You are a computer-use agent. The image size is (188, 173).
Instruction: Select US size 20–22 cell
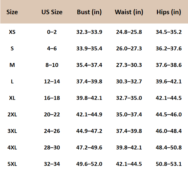tap(52, 115)
